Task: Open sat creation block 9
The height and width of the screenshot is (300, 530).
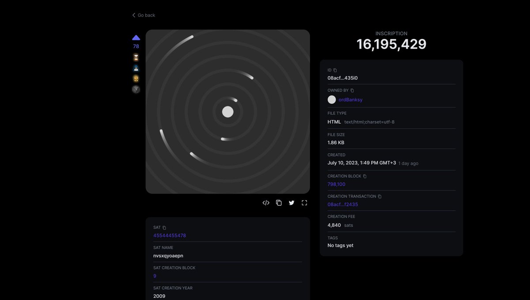Action: [155, 276]
